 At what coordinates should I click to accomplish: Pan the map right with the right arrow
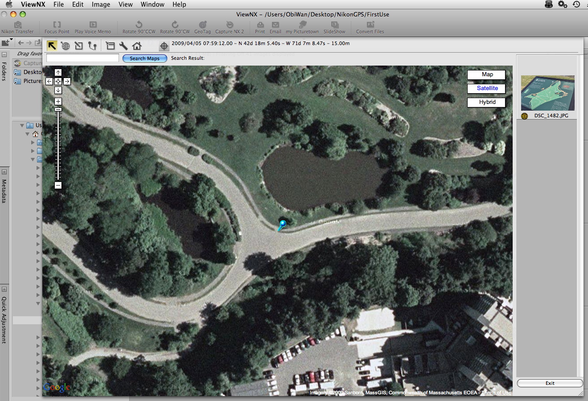[x=67, y=81]
